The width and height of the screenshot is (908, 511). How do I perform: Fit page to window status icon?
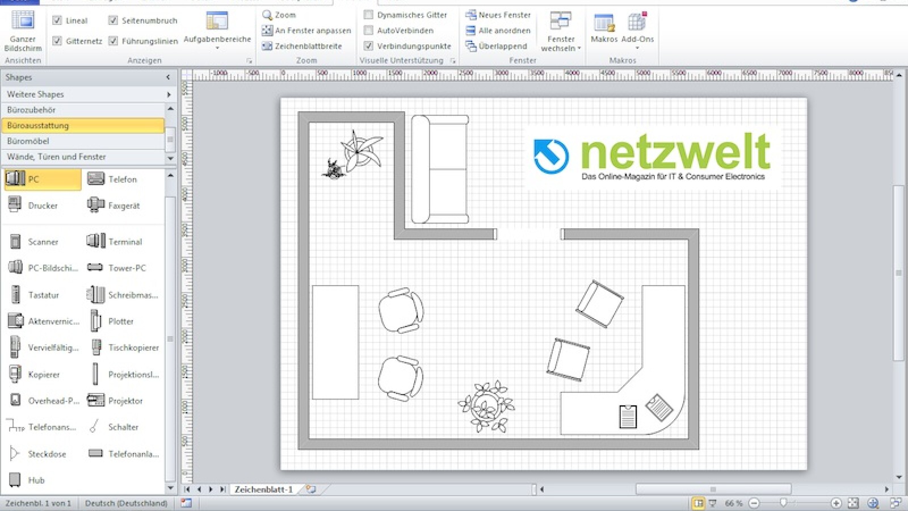(x=854, y=503)
